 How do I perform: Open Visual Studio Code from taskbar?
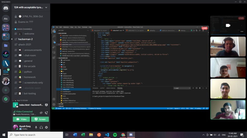(107, 135)
